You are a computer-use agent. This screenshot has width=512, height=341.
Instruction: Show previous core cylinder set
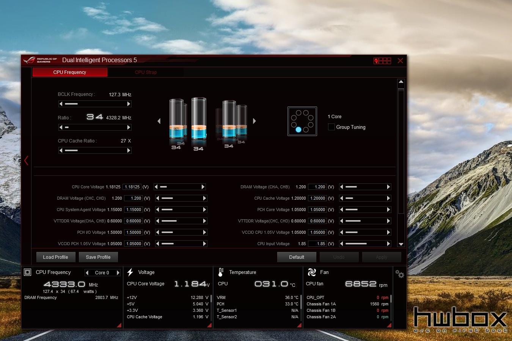pos(159,121)
